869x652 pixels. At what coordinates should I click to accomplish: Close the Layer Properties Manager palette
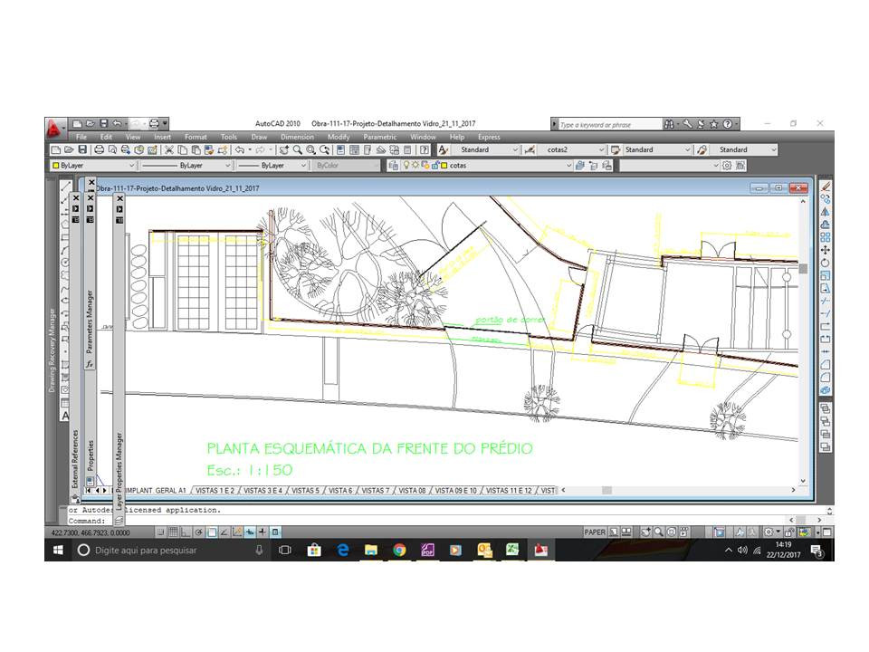pyautogui.click(x=119, y=198)
